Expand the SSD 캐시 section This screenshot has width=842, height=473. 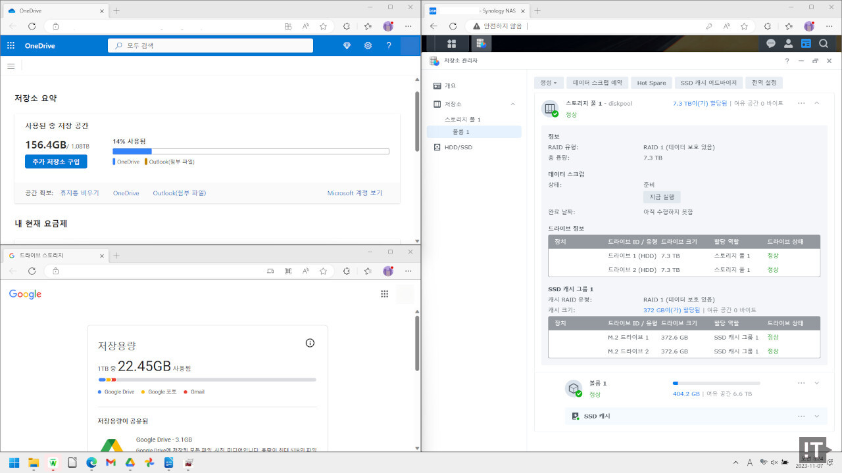(x=817, y=416)
